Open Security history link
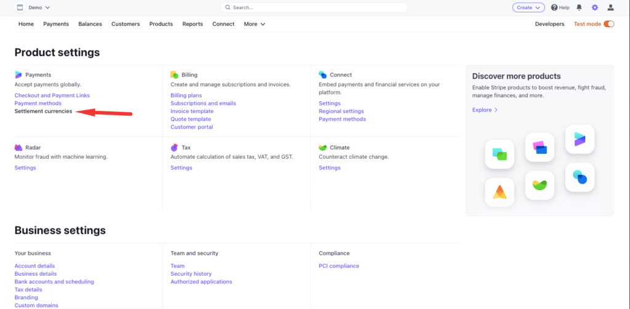This screenshot has width=630, height=309. [191, 274]
